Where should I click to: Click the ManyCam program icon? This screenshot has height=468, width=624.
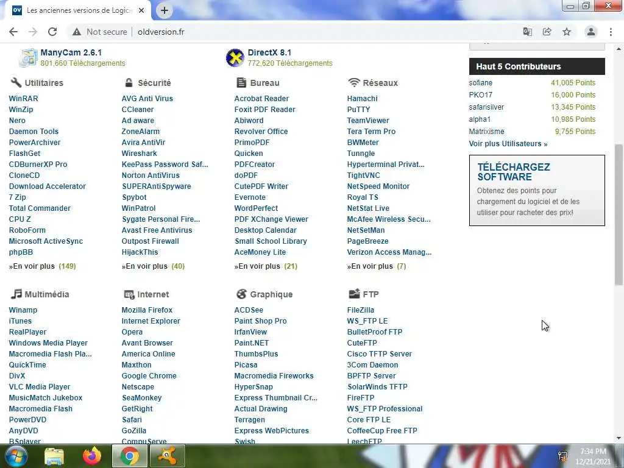(28, 58)
